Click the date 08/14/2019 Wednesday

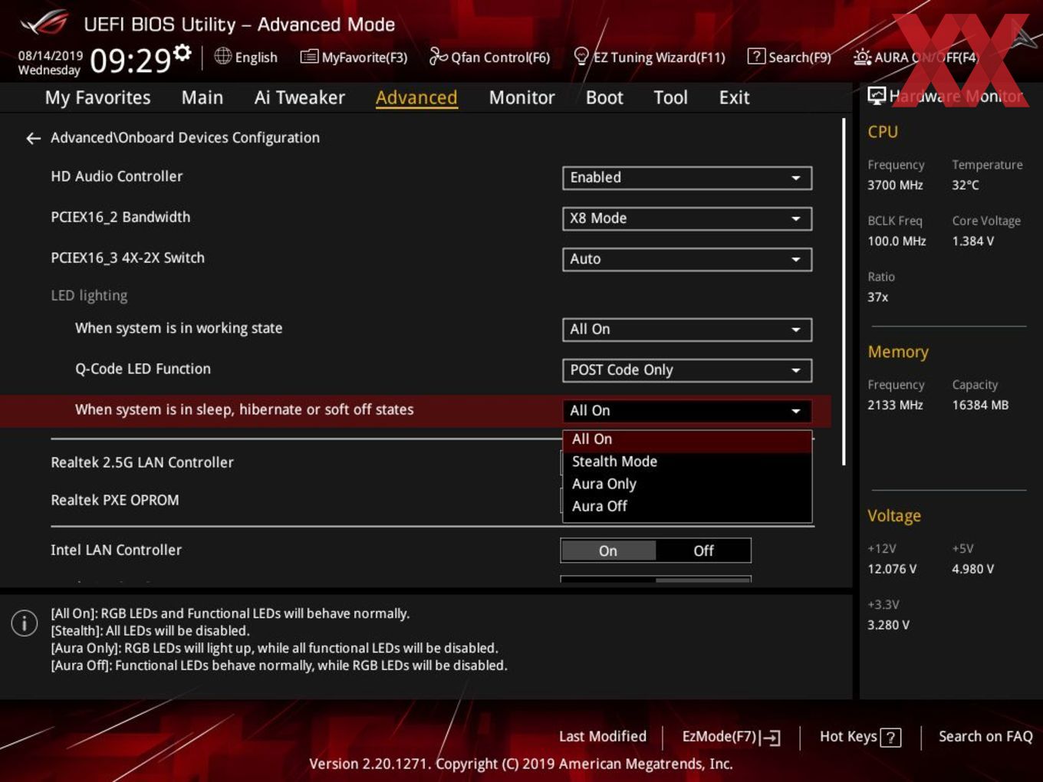[51, 63]
